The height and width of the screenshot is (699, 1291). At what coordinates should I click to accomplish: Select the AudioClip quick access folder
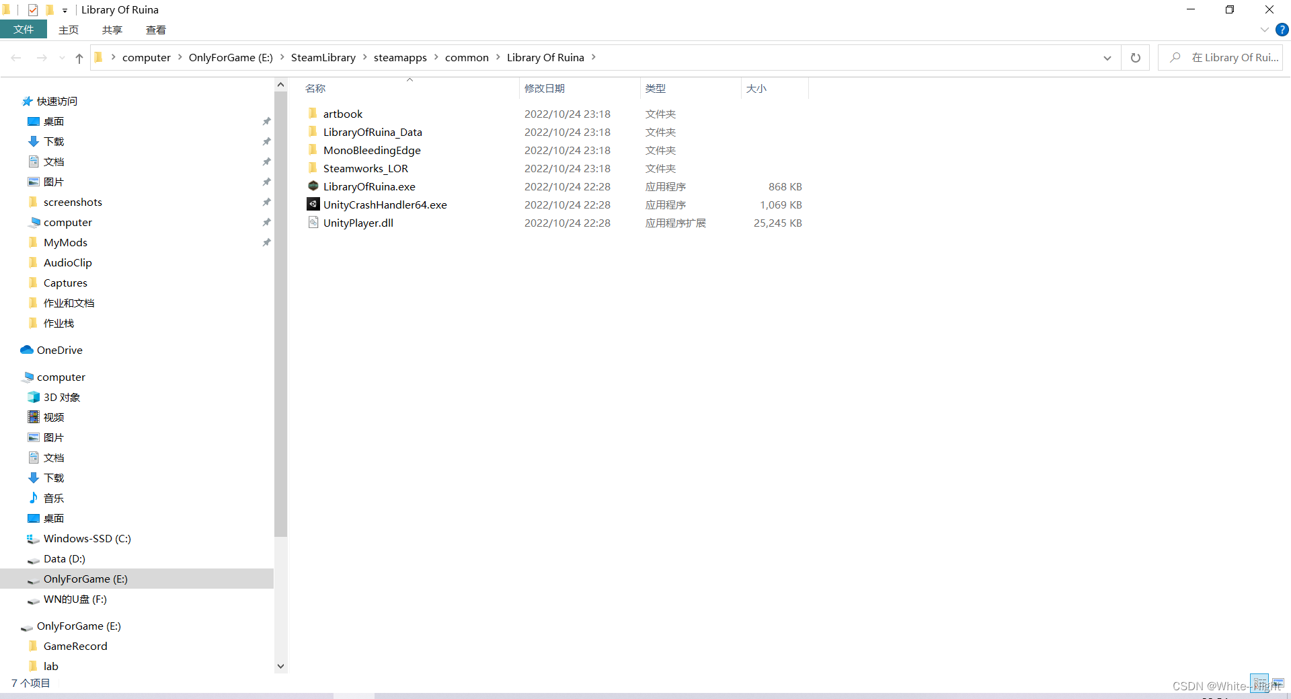[67, 263]
